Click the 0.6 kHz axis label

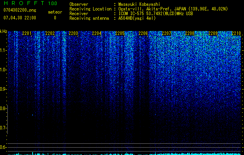(3, 147)
